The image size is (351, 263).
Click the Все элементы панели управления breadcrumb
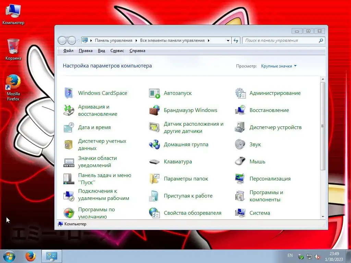point(172,40)
